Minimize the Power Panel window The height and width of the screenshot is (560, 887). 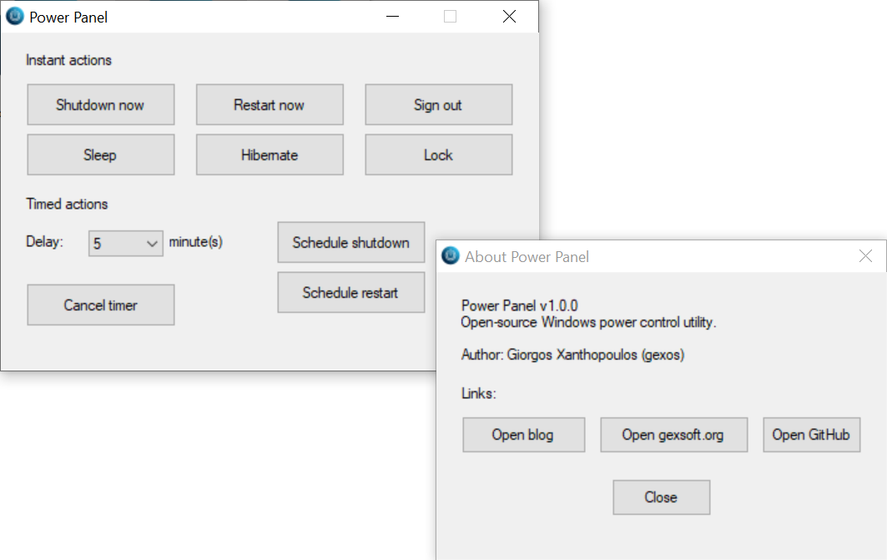pos(392,16)
